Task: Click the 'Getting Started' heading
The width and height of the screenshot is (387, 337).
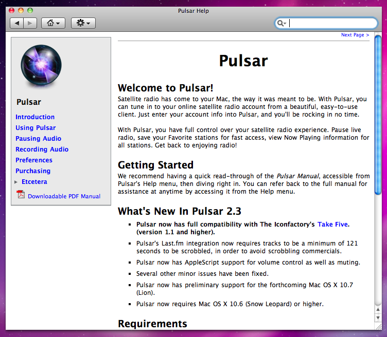Action: coord(155,165)
